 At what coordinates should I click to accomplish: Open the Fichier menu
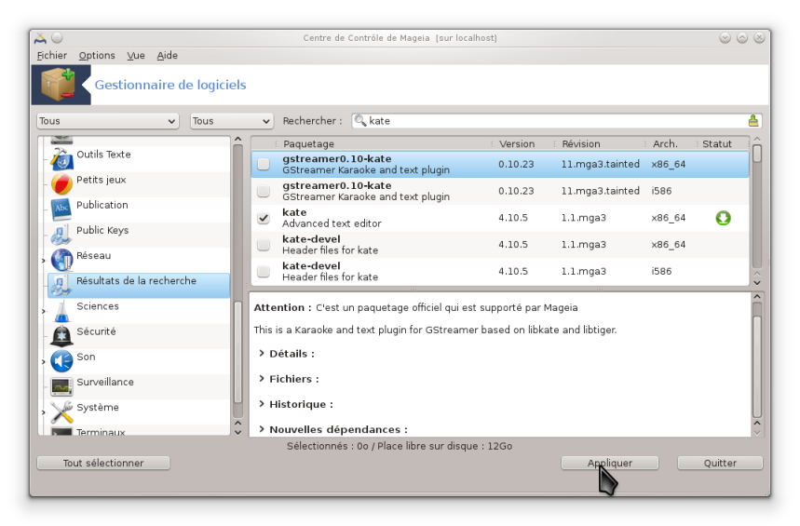(x=51, y=55)
